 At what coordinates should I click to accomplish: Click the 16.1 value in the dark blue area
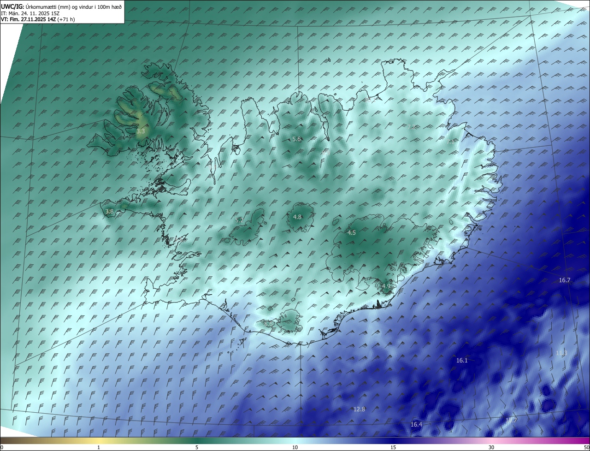pyautogui.click(x=462, y=361)
